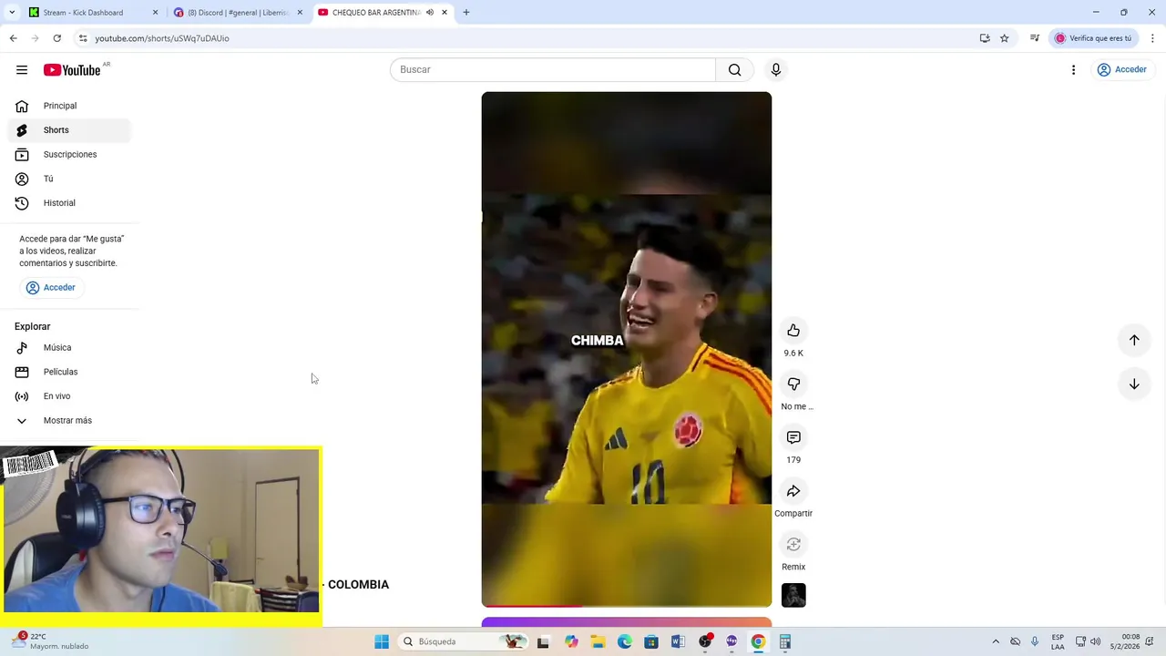Go back in browser history
This screenshot has height=656, width=1166.
point(13,38)
